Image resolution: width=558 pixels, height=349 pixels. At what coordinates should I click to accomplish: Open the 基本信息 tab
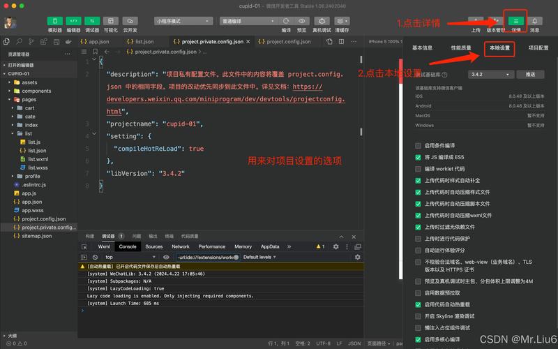click(422, 47)
